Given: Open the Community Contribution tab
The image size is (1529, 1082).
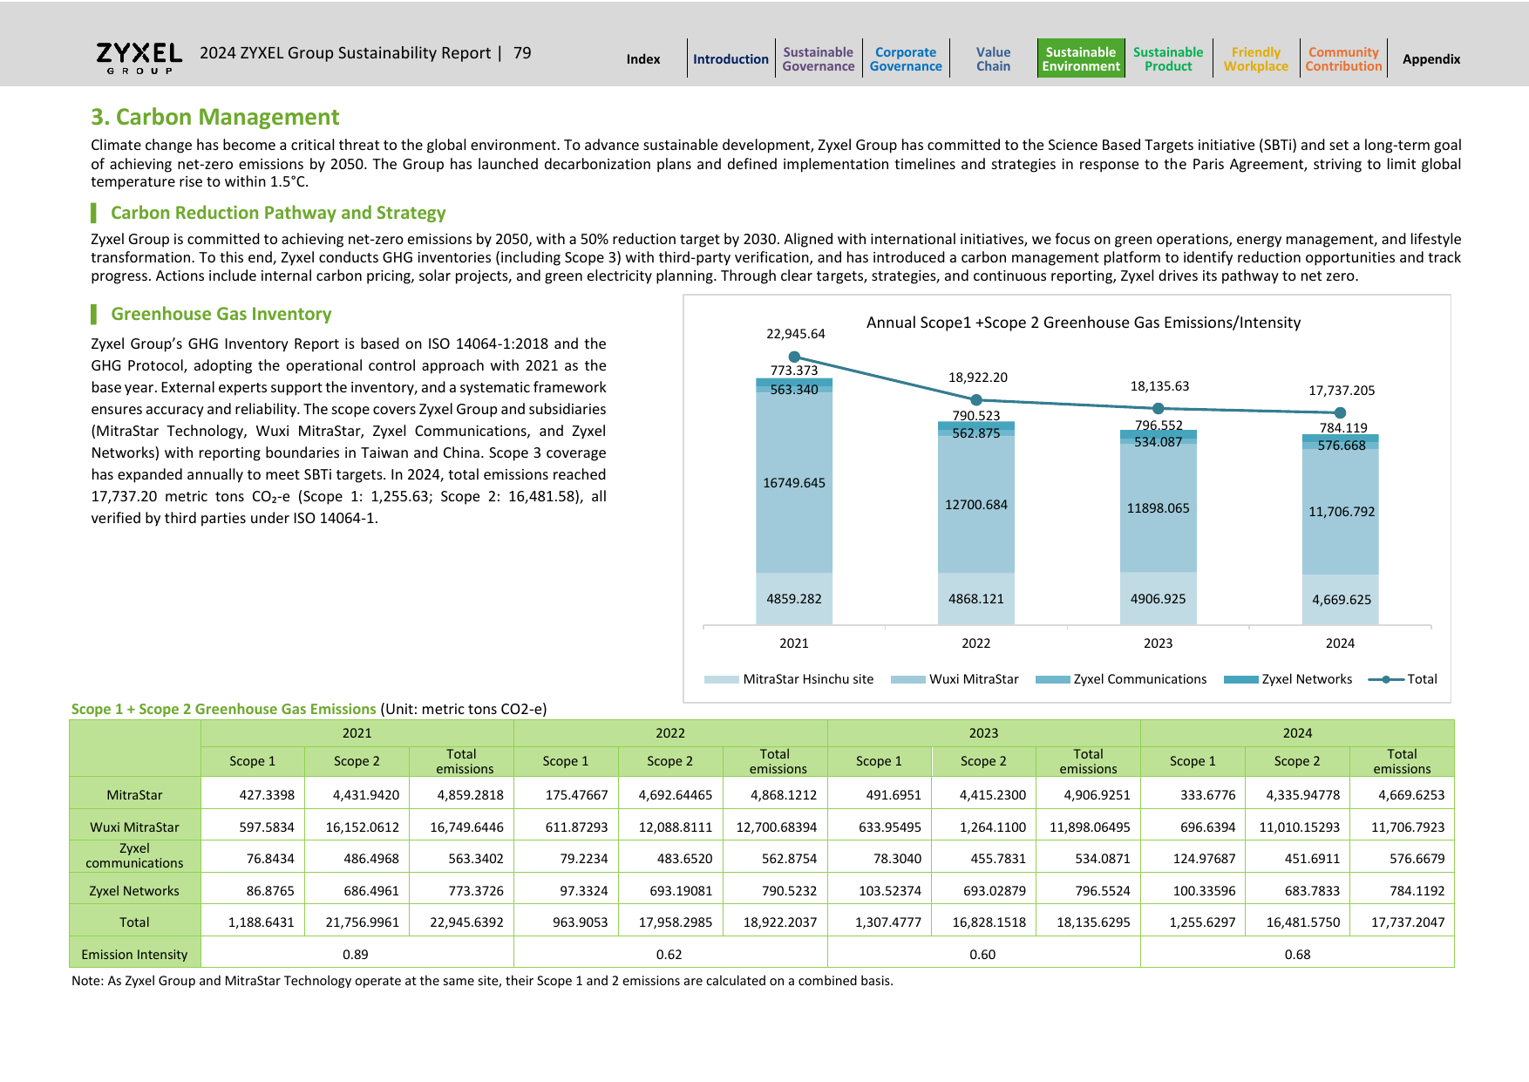Looking at the screenshot, I should [1343, 59].
